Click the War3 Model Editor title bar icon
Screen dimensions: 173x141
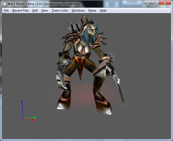4,4
